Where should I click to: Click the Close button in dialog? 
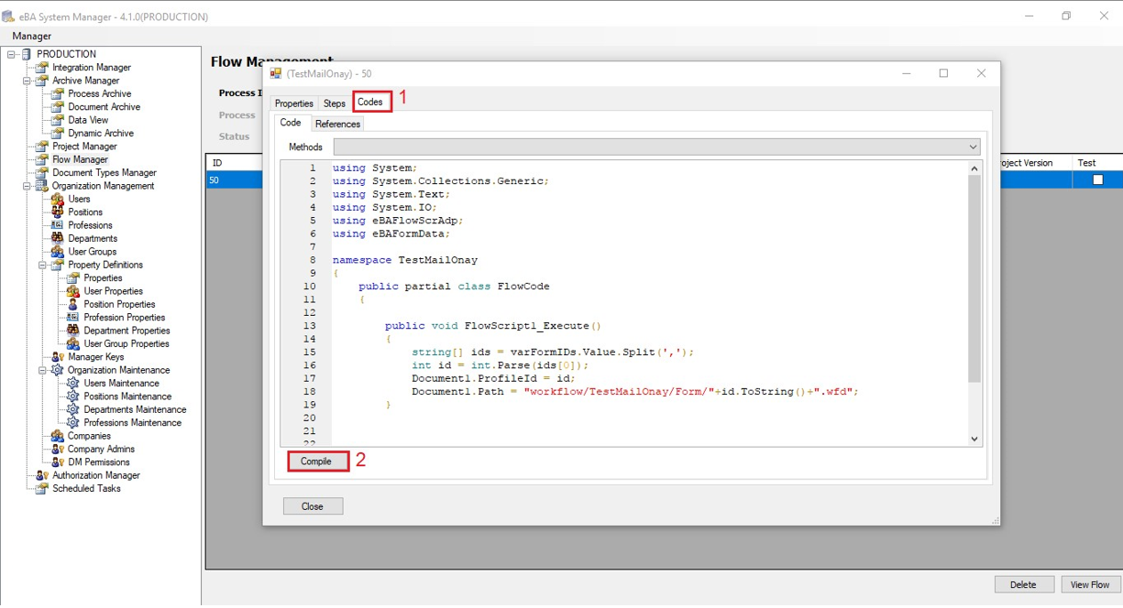click(x=313, y=506)
